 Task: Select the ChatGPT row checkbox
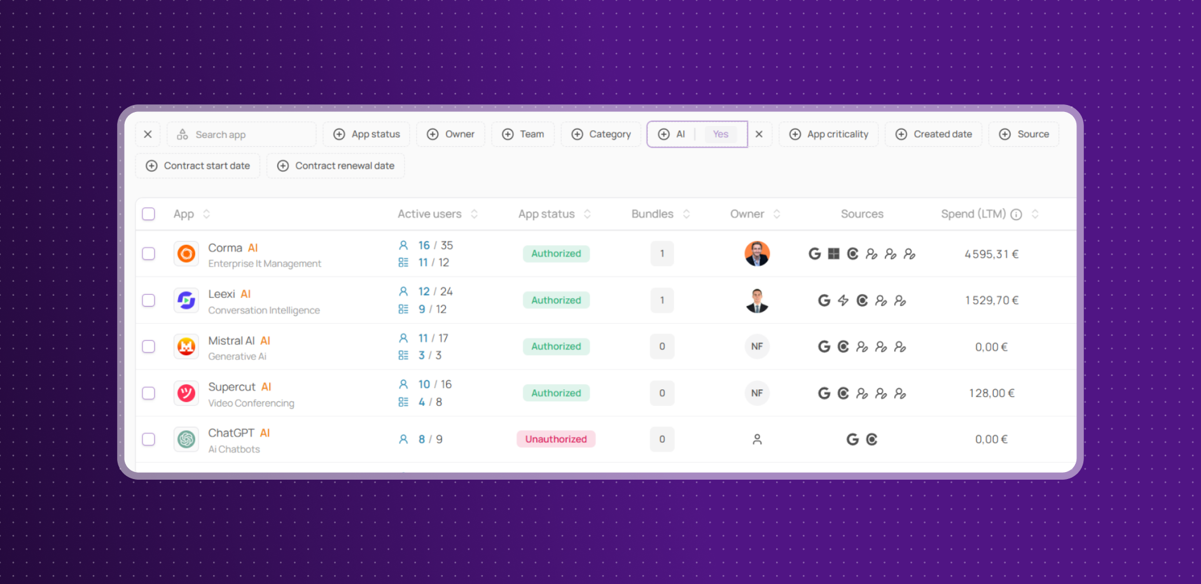coord(148,440)
